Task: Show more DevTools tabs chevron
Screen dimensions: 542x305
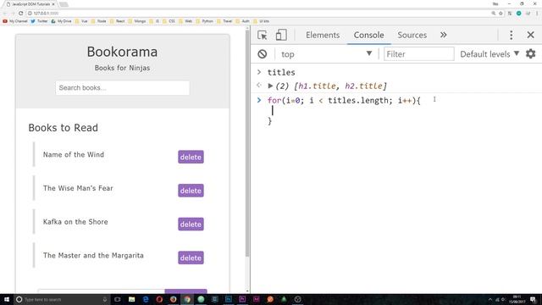Action: (444, 35)
